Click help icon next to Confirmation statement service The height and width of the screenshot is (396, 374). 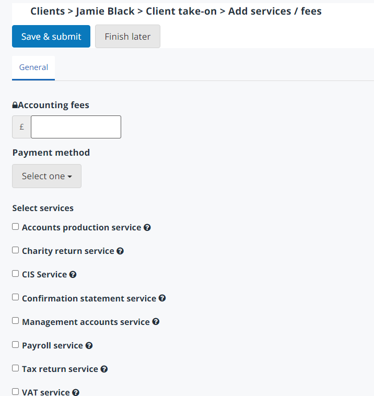162,298
